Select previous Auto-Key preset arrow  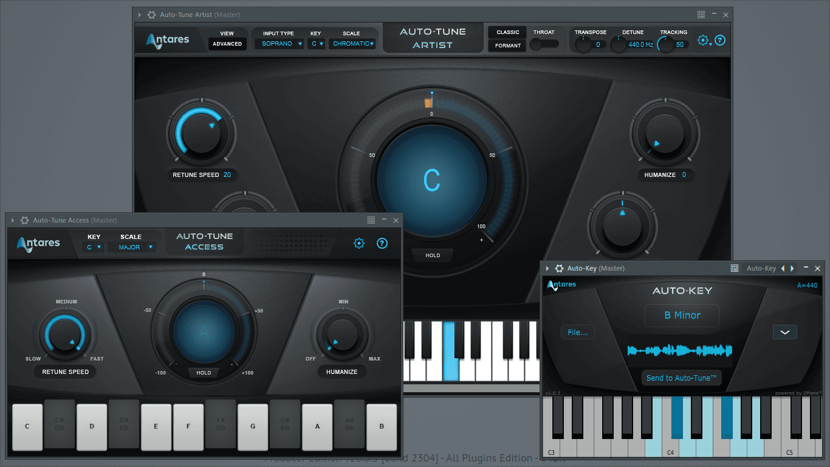click(x=783, y=268)
